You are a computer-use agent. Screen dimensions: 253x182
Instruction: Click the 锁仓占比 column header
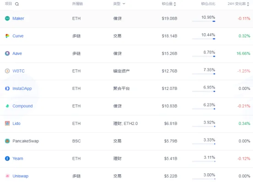(208, 4)
